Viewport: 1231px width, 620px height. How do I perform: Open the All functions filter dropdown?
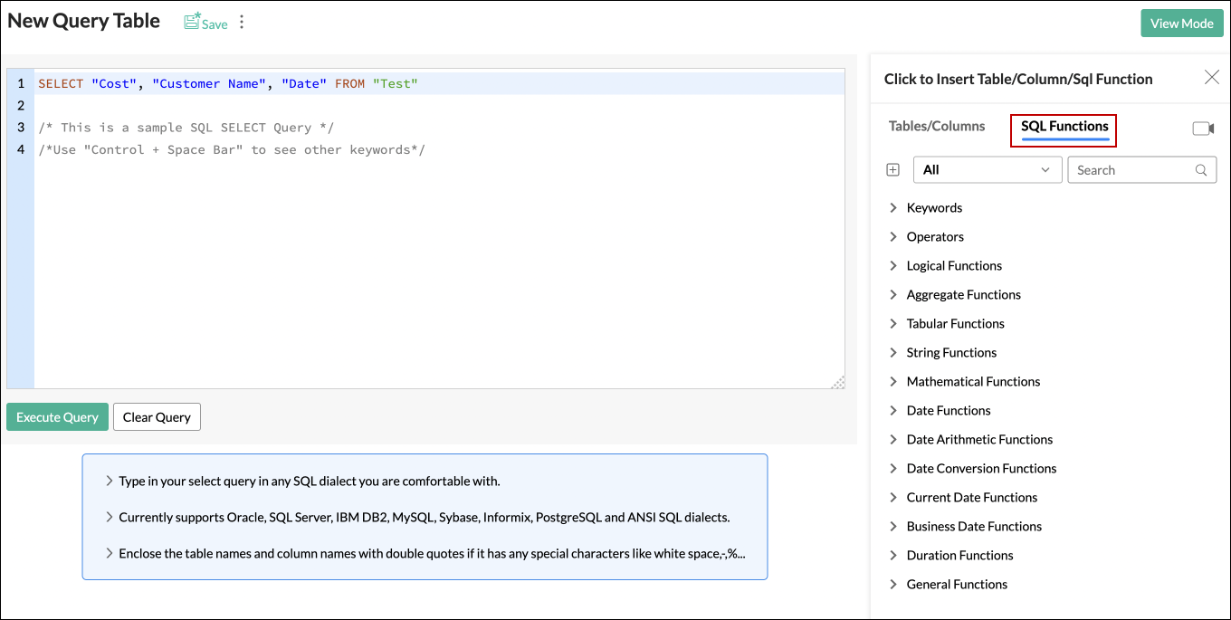tap(987, 169)
